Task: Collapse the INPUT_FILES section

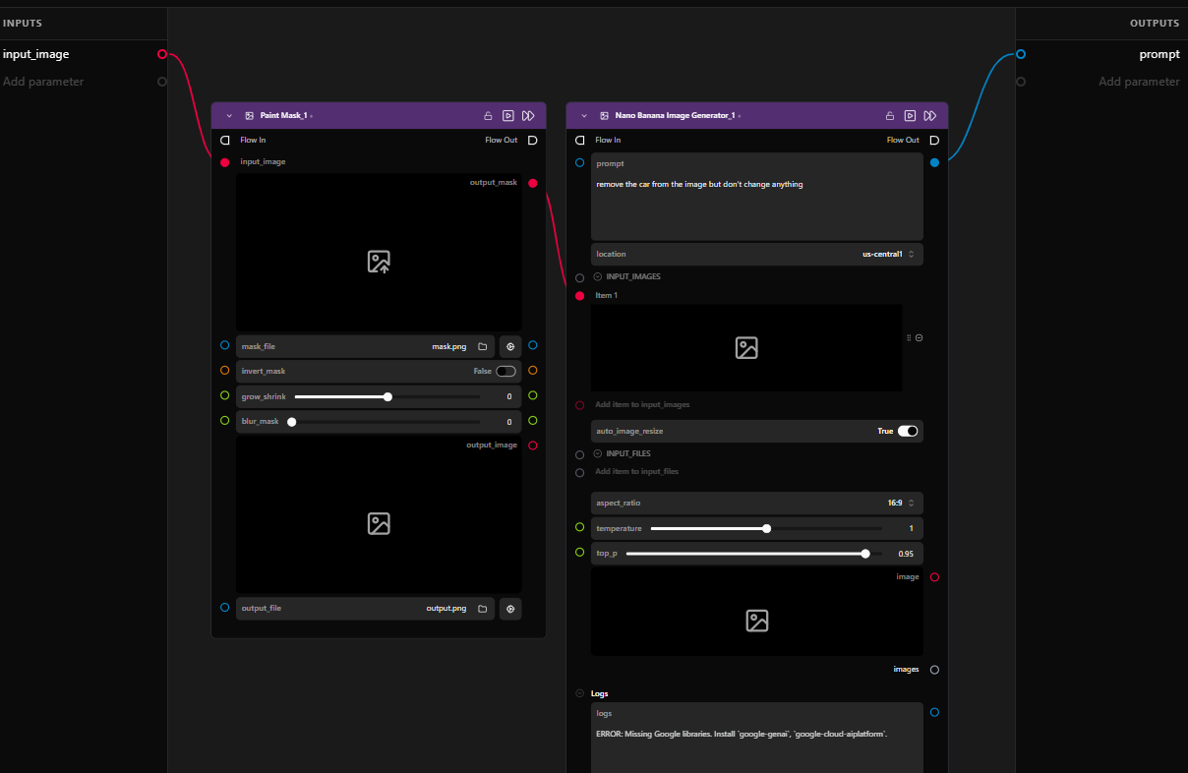Action: 598,454
